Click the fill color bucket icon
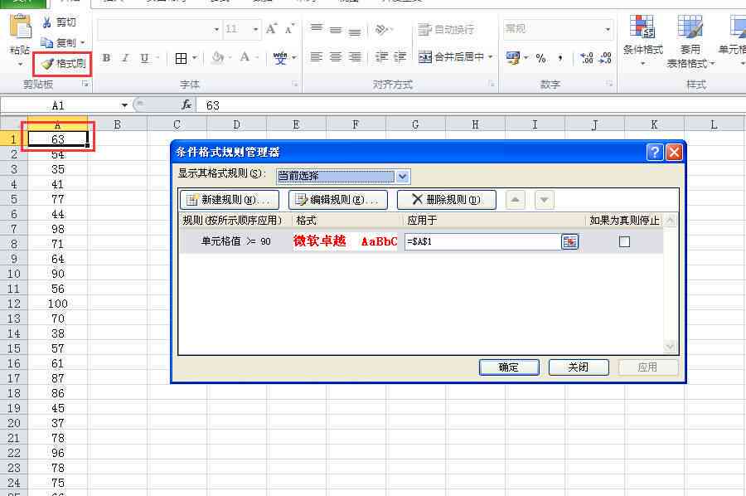Viewport: 746px width, 496px height. (218, 57)
